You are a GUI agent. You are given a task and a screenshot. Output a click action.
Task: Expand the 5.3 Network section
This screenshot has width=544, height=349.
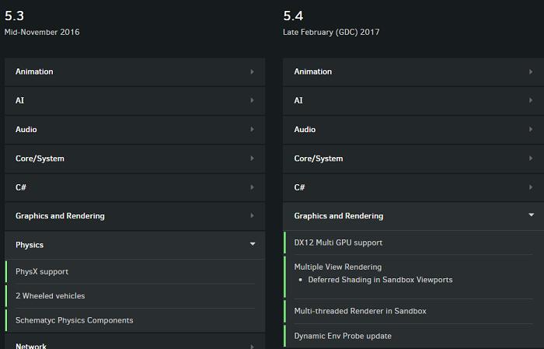click(x=135, y=342)
